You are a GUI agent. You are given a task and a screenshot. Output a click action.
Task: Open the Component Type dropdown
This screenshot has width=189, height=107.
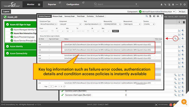point(48,24)
